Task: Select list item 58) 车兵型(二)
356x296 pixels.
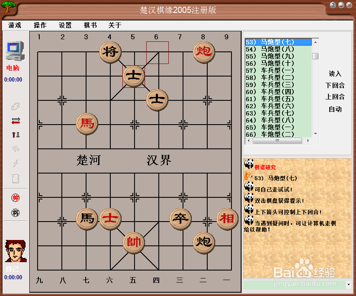Action: pos(278,77)
